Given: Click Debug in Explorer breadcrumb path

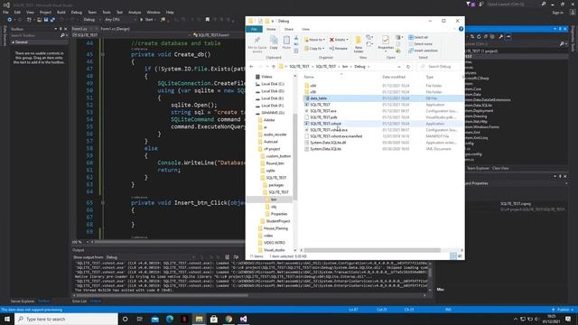Looking at the screenshot, I should 359,67.
